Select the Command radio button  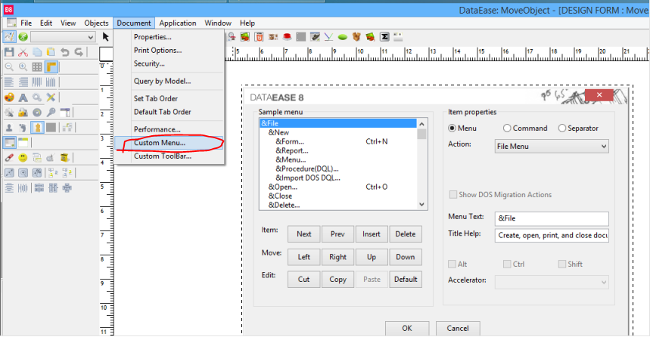[x=507, y=128]
